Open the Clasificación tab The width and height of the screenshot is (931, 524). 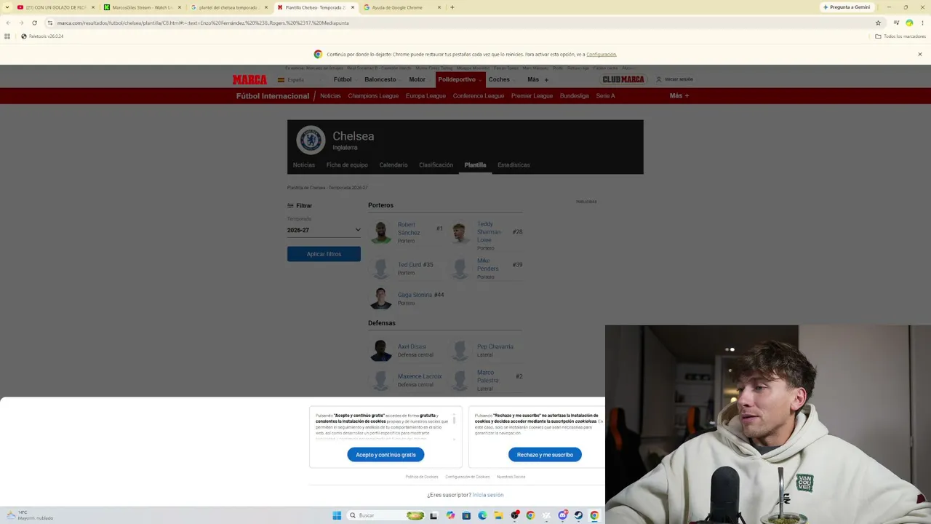[436, 165]
